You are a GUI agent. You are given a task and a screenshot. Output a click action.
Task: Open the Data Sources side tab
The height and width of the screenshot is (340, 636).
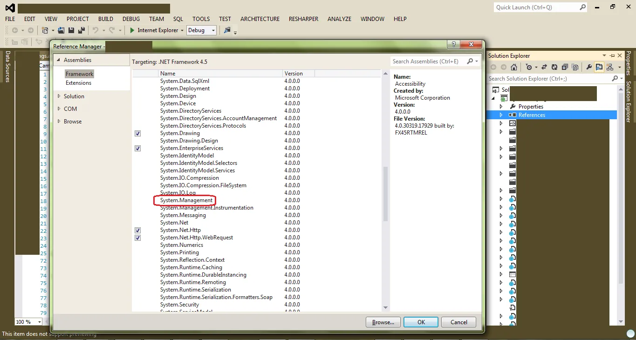tap(8, 67)
